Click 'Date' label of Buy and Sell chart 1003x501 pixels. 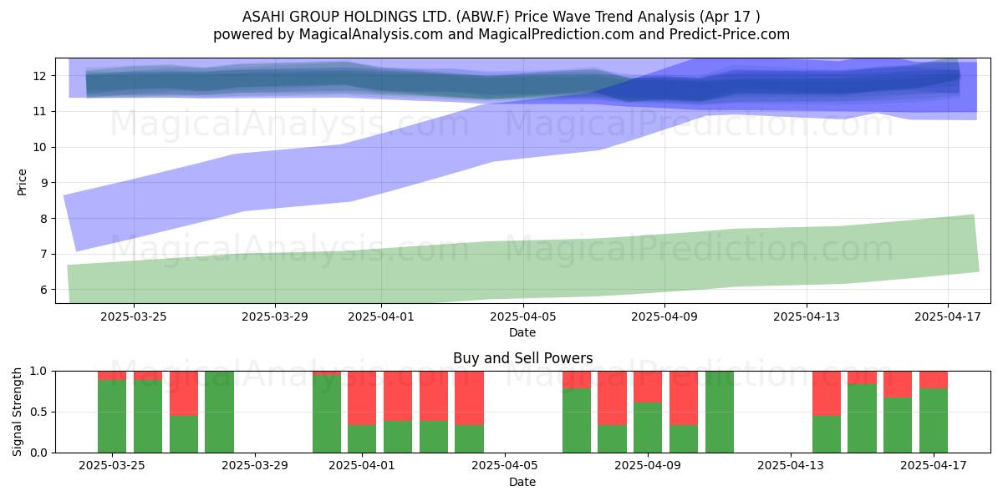pos(522,482)
